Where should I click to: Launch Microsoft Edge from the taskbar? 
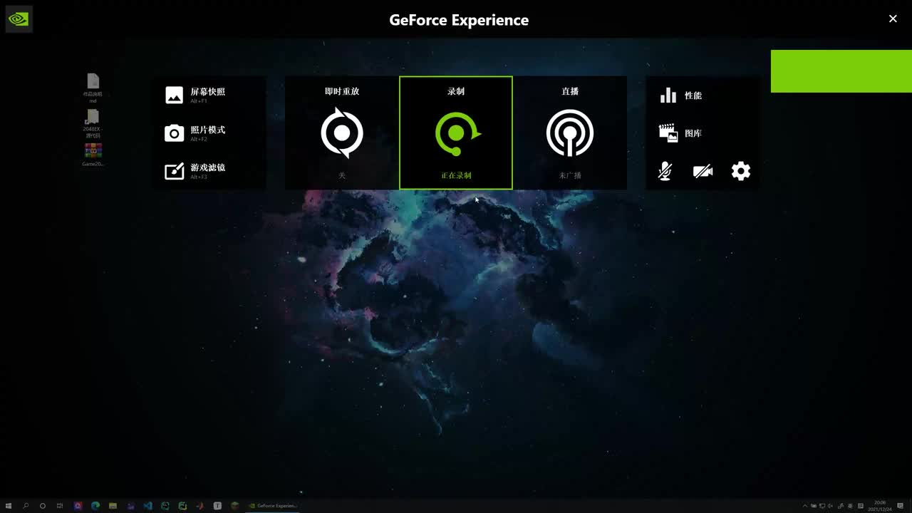coord(95,506)
